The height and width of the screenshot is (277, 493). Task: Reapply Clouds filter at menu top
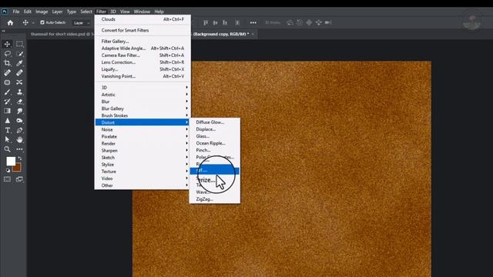(143, 19)
